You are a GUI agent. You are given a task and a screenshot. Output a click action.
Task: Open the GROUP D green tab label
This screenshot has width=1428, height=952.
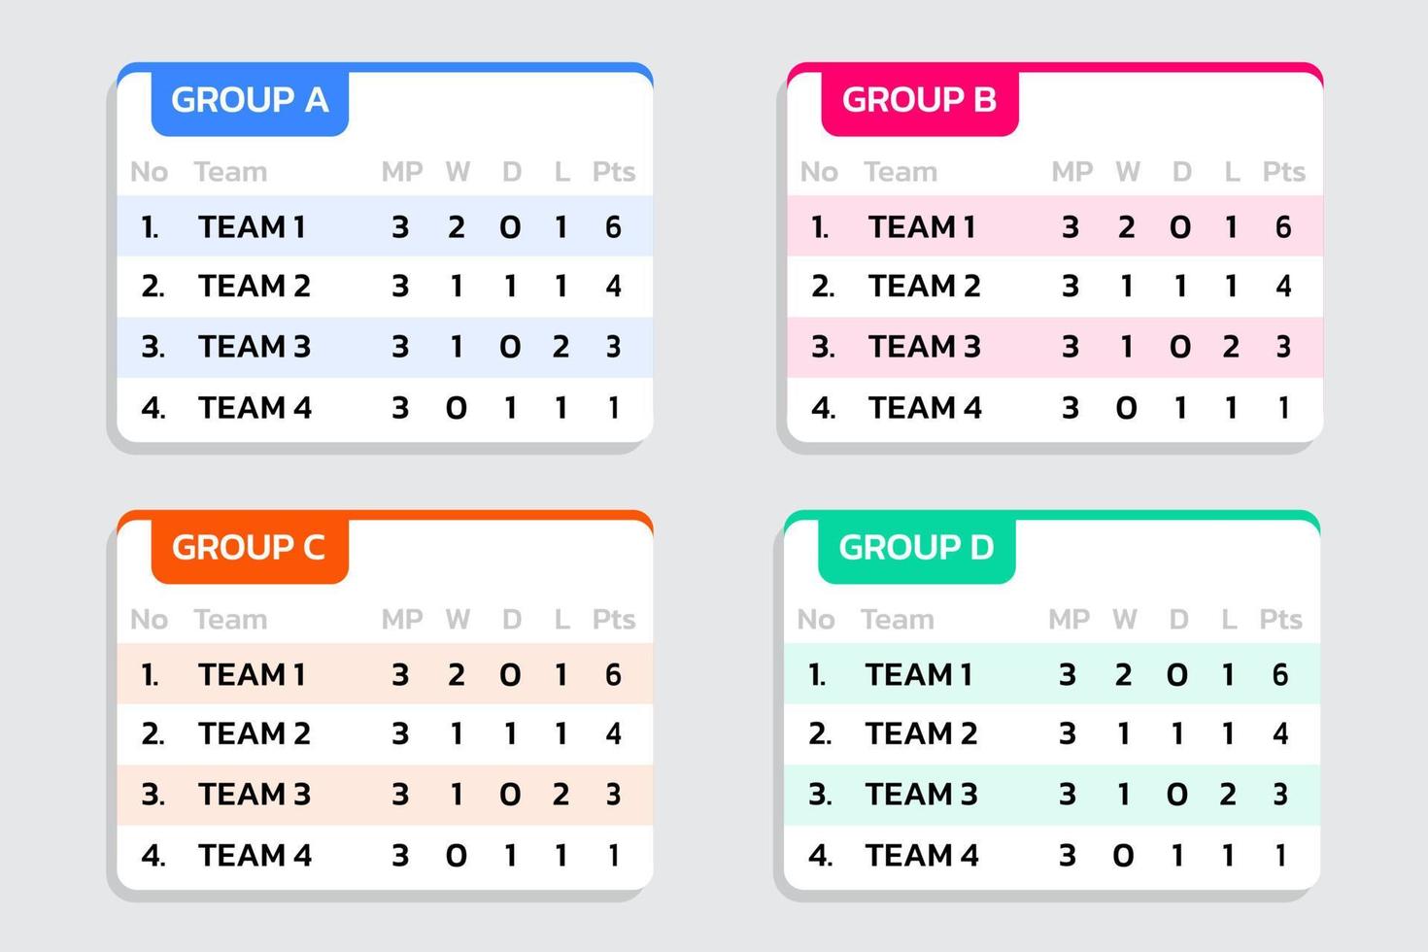coord(916,548)
